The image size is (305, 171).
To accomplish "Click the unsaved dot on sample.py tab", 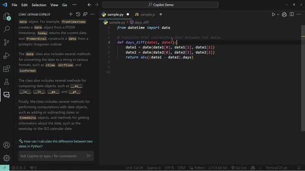I will pyautogui.click(x=128, y=14).
